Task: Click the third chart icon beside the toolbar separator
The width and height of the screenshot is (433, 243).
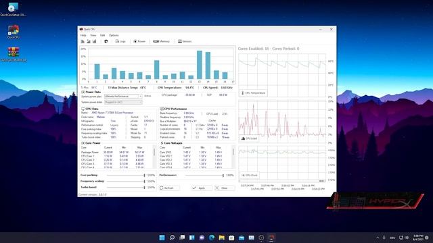Action: [95, 41]
